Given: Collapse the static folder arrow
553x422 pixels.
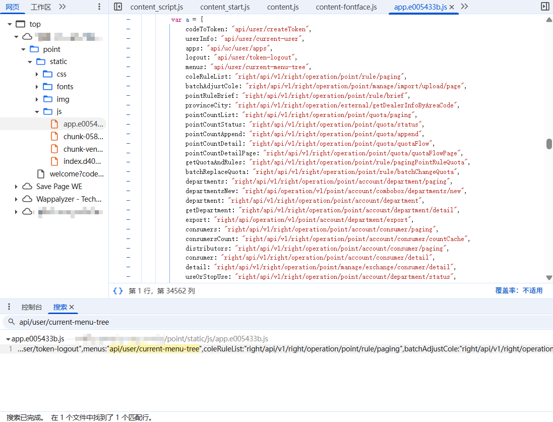Looking at the screenshot, I should coord(30,62).
